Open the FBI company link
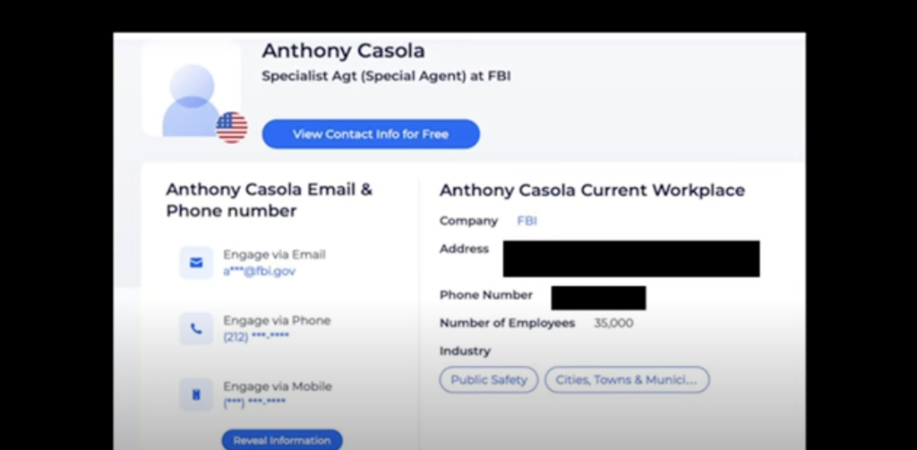This screenshot has height=450, width=917. click(x=527, y=221)
